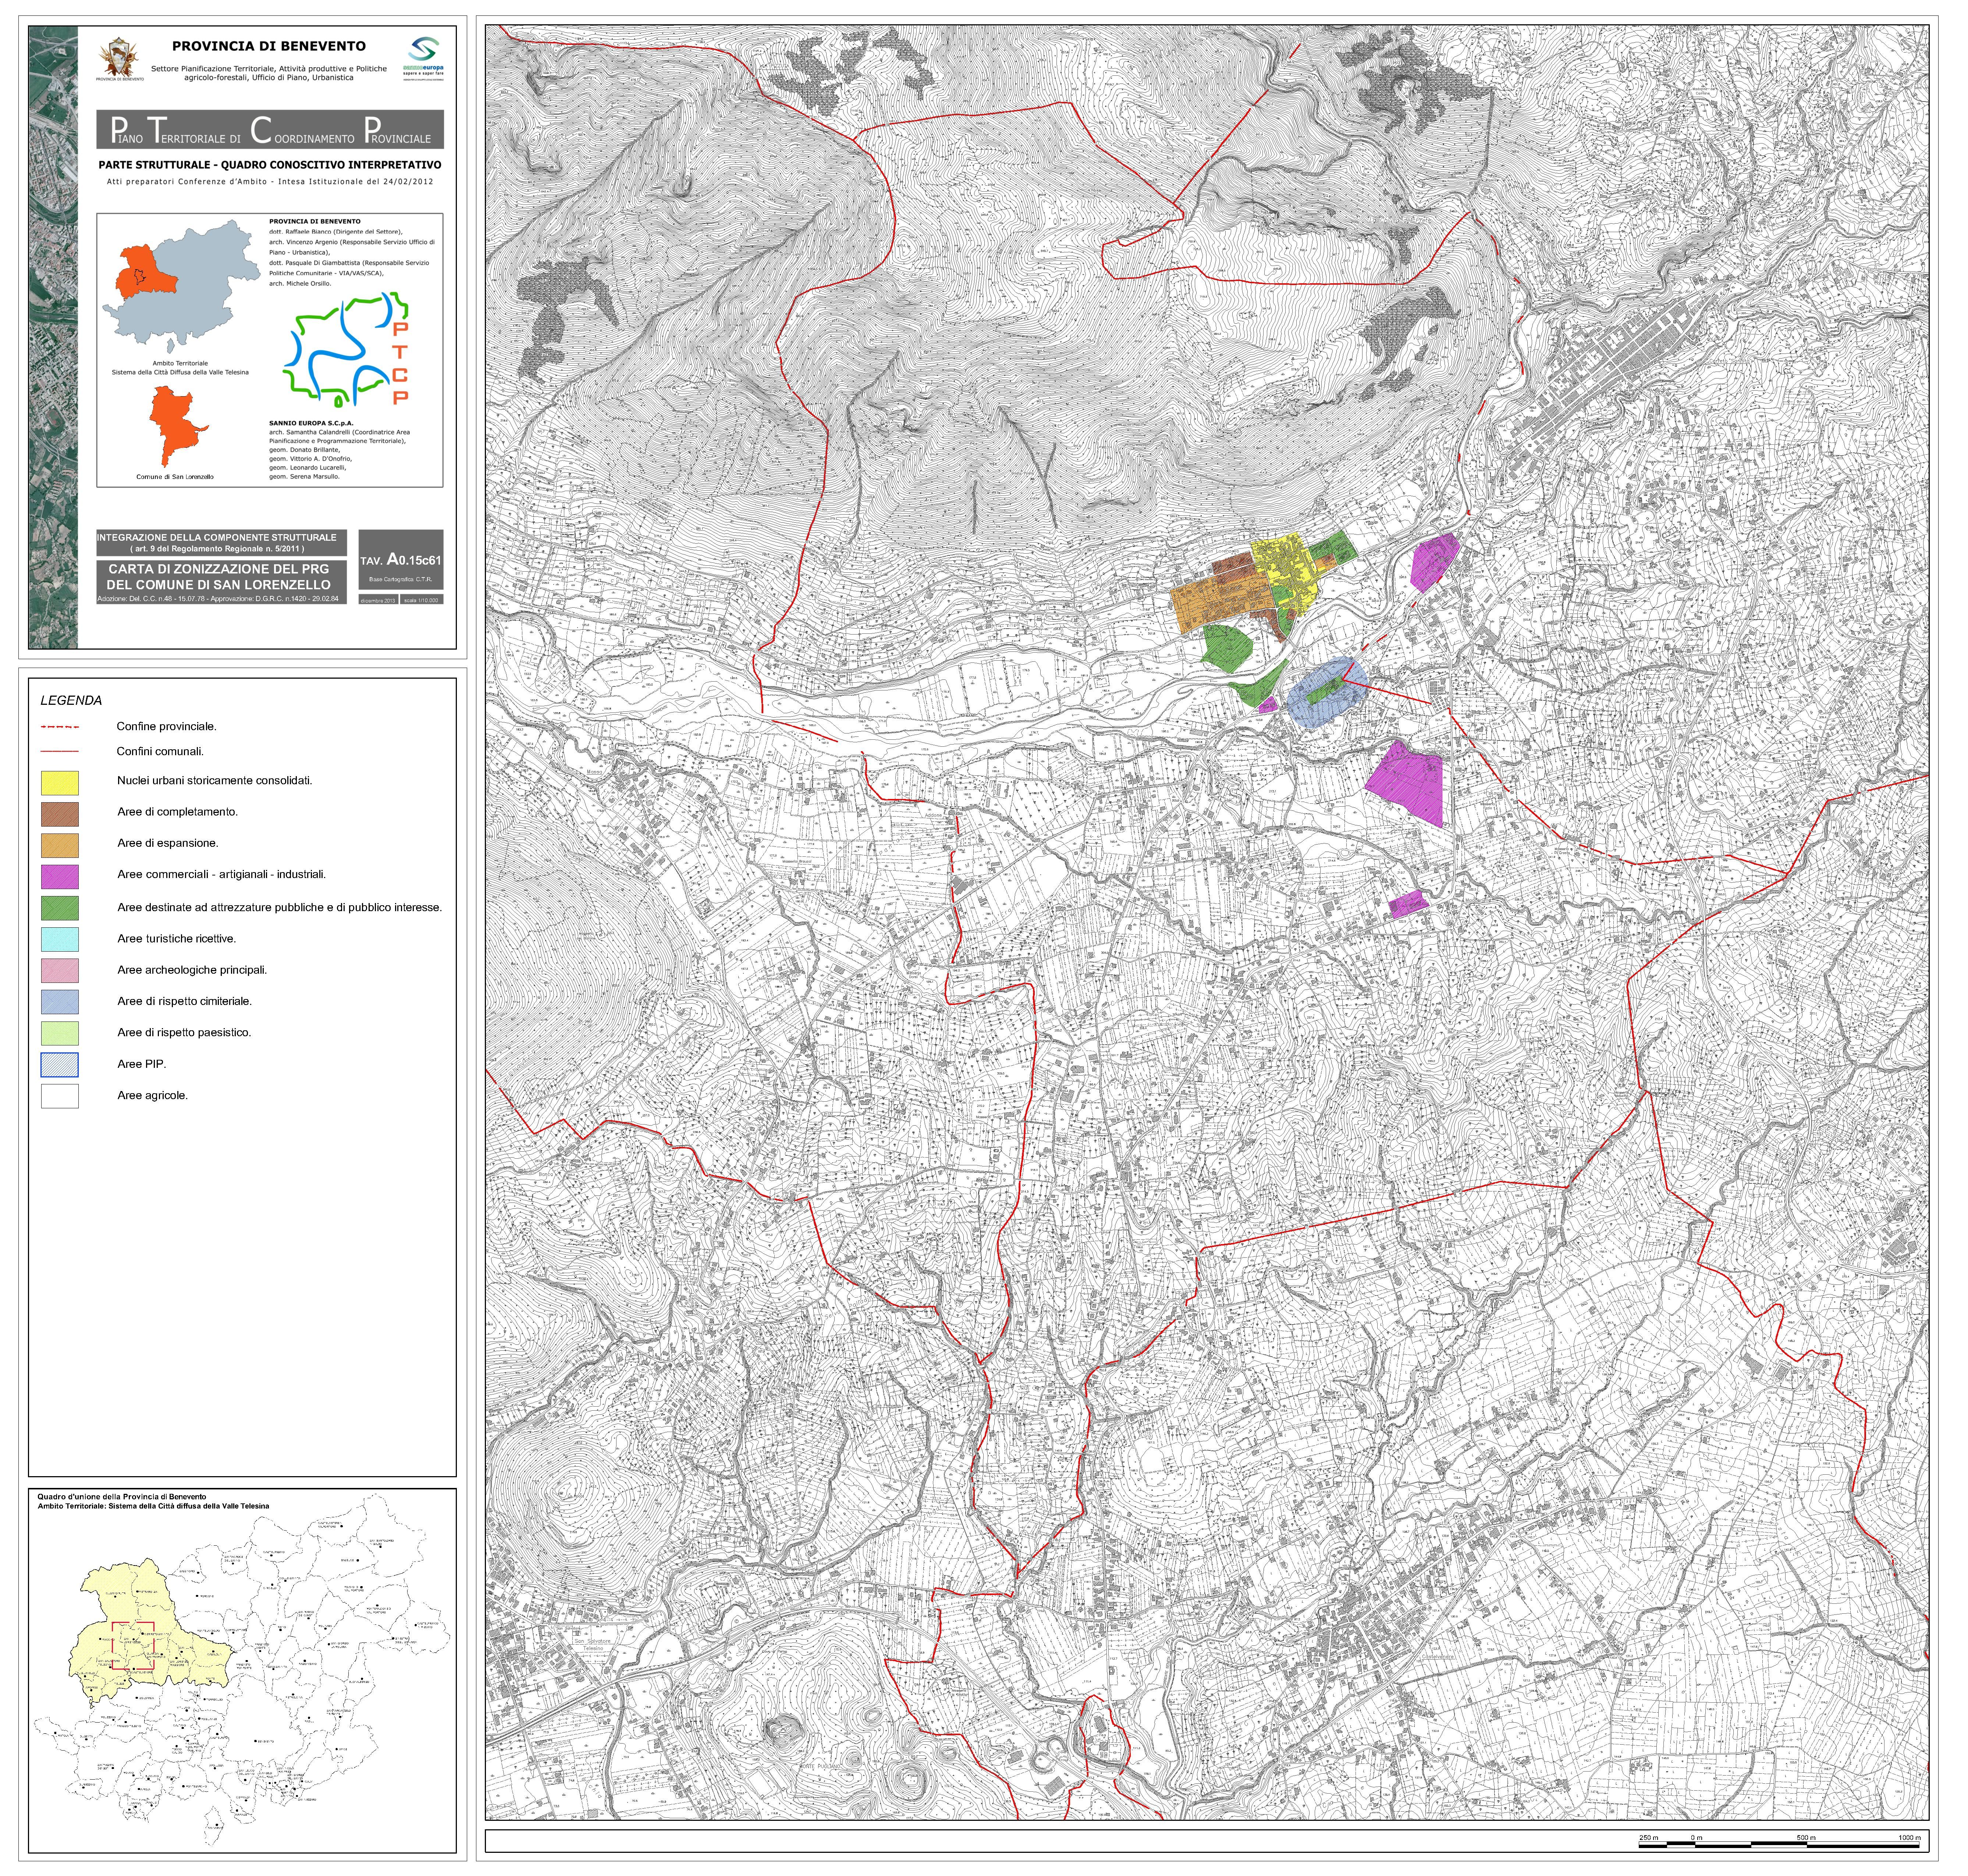Click the 'Aree turistiche ricettive.' label
Screen dimensions: 1968x1876
point(177,939)
